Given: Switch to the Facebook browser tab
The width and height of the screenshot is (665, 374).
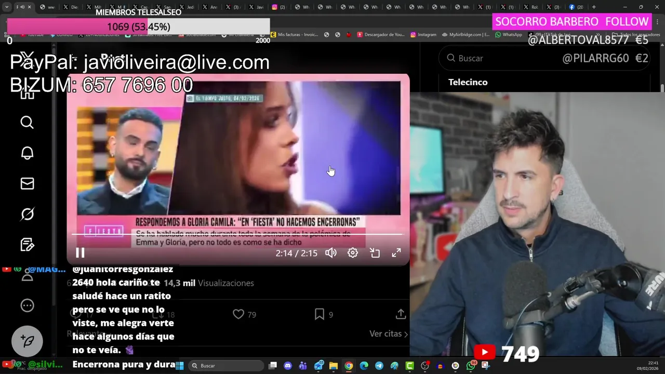Looking at the screenshot, I should pyautogui.click(x=576, y=7).
